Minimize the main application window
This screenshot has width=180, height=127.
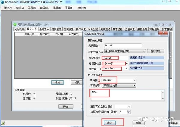[164, 1]
